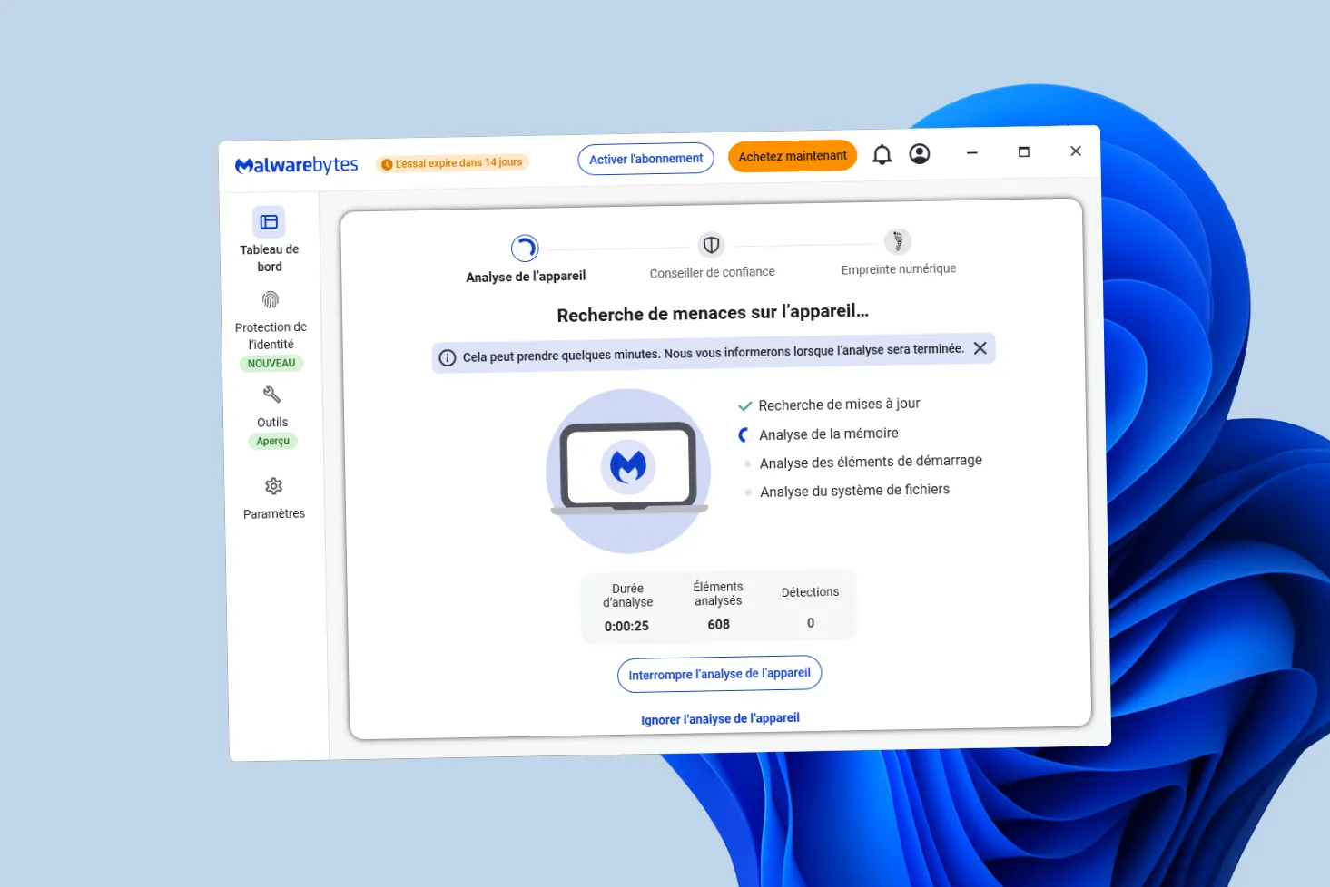Screen dimensions: 1330x887
Task: Dismiss the 'Cela peut prendre quelques minutes' banner
Action: click(980, 348)
